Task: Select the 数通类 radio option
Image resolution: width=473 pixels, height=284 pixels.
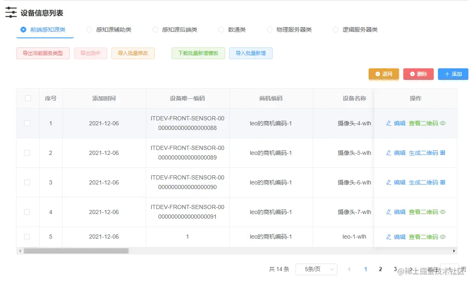Action: tap(221, 30)
